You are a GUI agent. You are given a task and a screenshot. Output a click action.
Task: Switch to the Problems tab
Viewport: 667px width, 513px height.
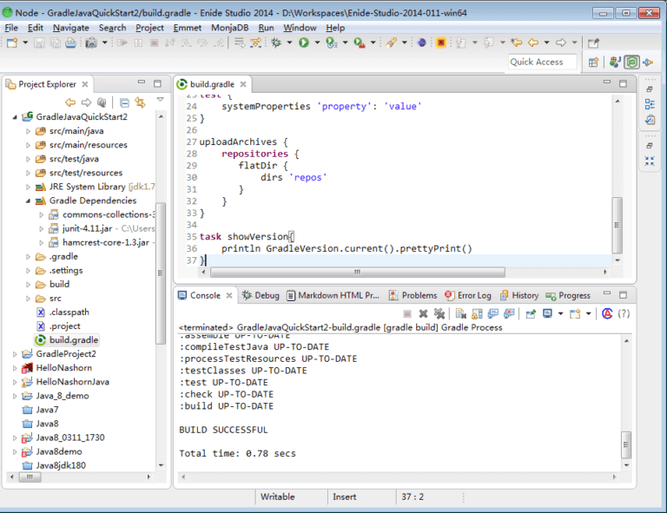[413, 295]
